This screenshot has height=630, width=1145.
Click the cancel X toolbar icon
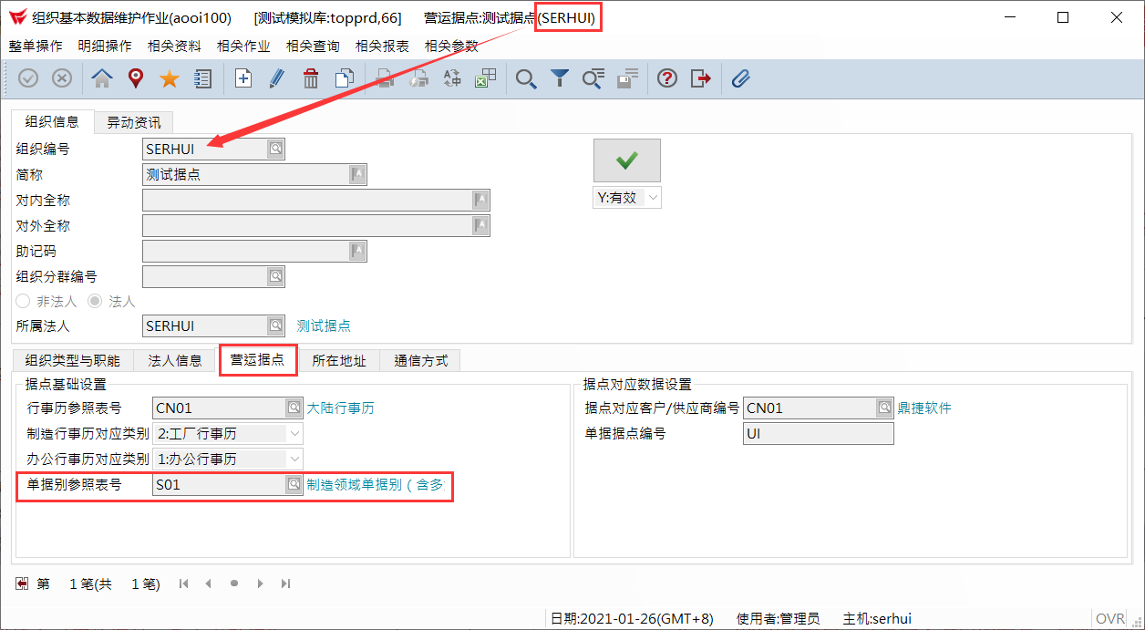click(x=62, y=78)
